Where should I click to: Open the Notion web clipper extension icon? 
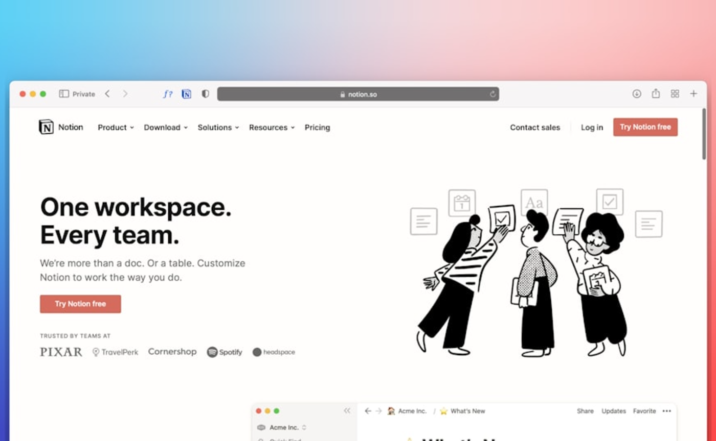click(187, 94)
